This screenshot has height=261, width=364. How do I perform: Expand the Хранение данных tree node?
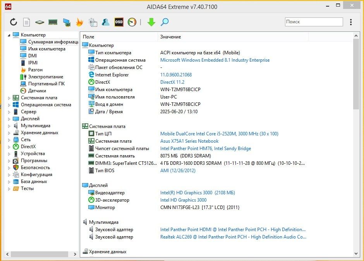pyautogui.click(x=9, y=133)
